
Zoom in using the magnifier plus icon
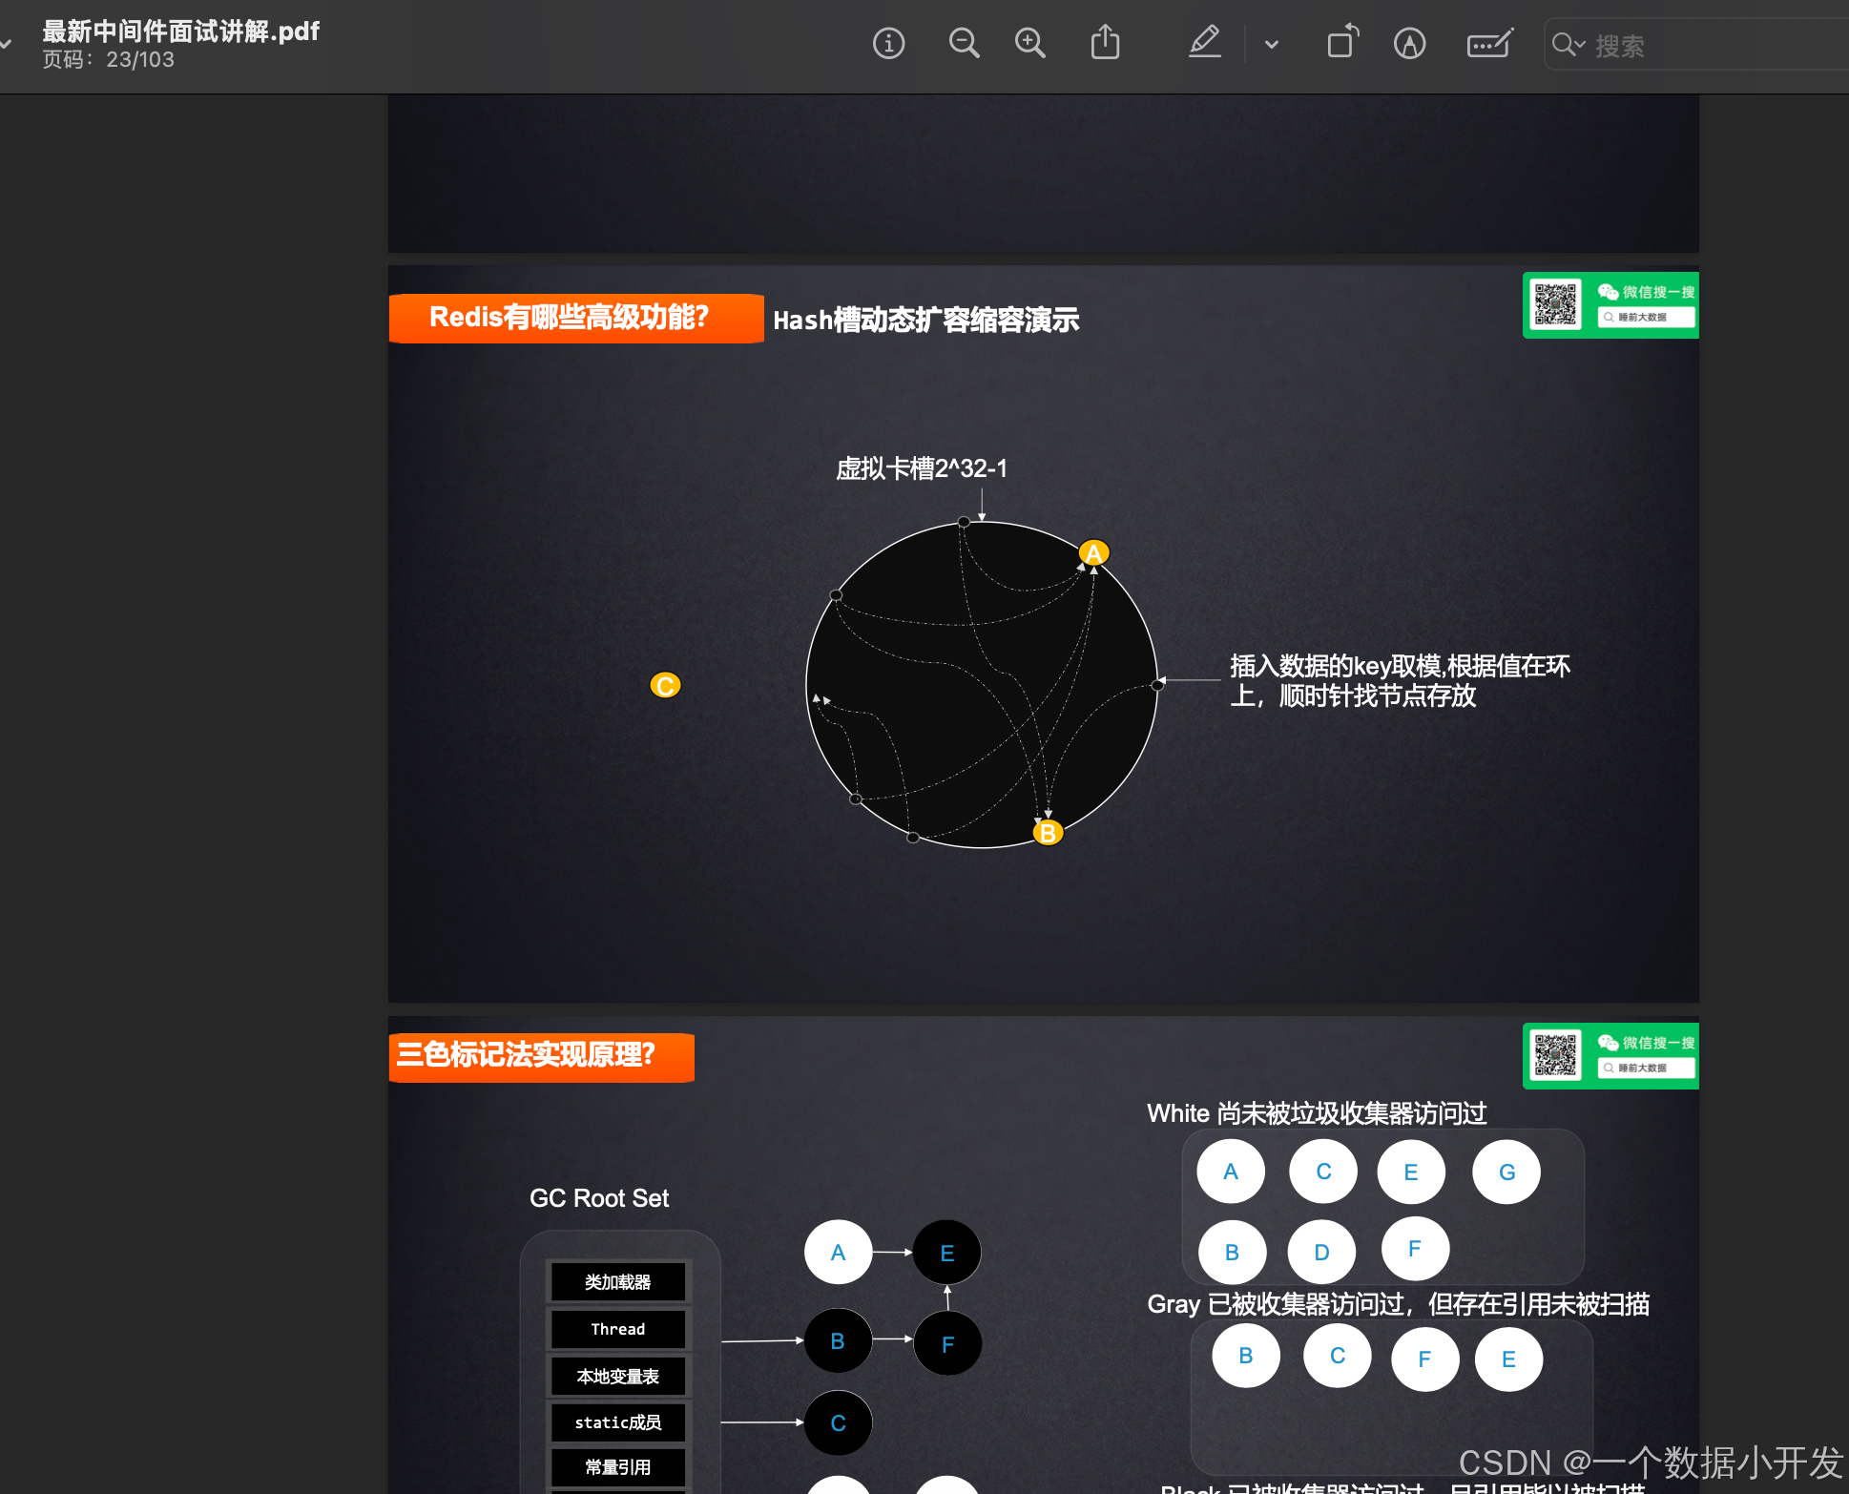click(1029, 44)
